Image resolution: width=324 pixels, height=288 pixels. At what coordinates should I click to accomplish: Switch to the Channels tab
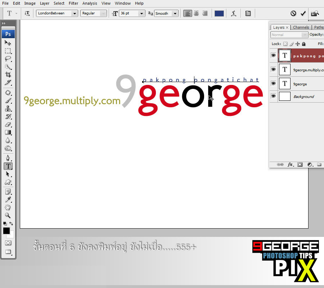[301, 27]
